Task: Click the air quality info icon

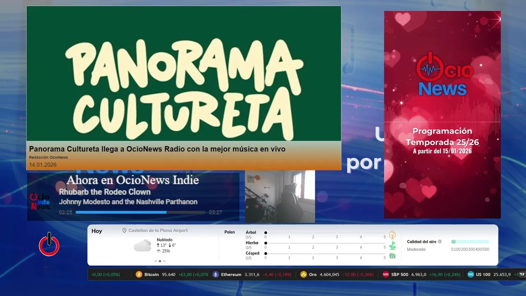Action: [x=440, y=242]
